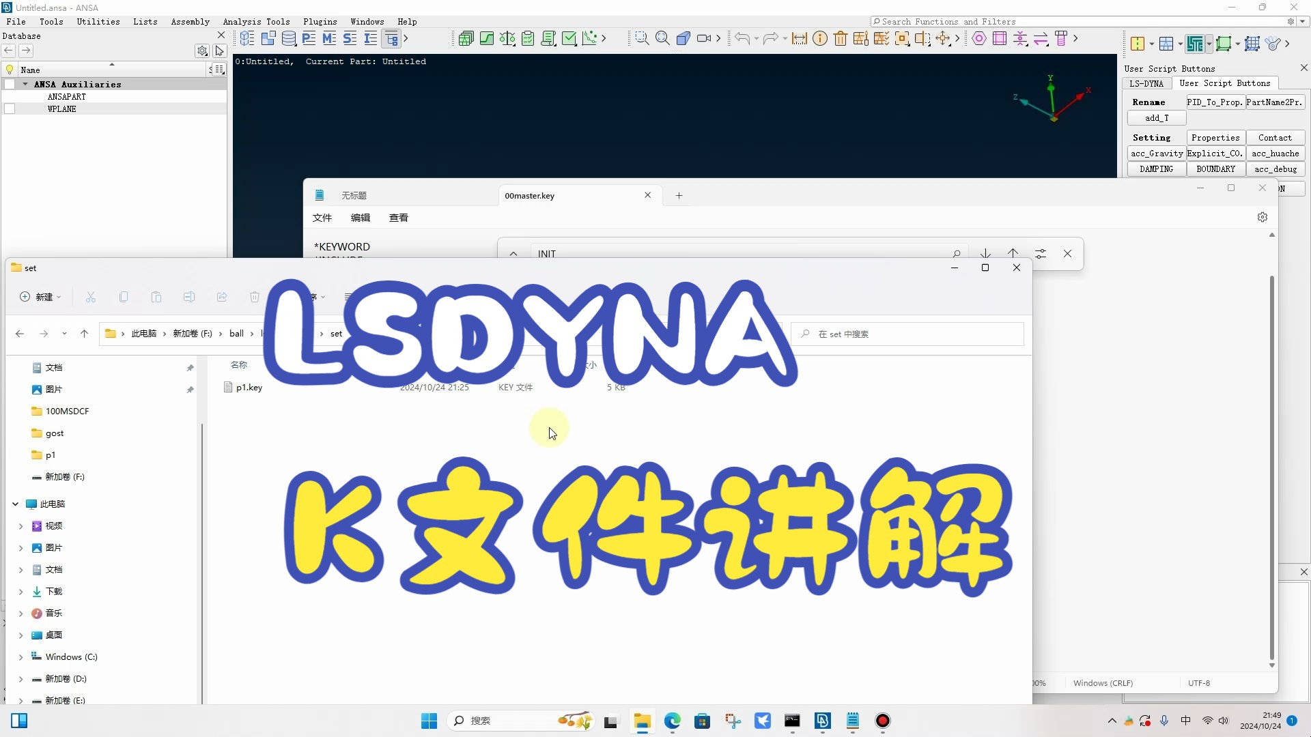The width and height of the screenshot is (1311, 737).
Task: Toggle the lightbulb visibility column header
Action: [x=10, y=70]
